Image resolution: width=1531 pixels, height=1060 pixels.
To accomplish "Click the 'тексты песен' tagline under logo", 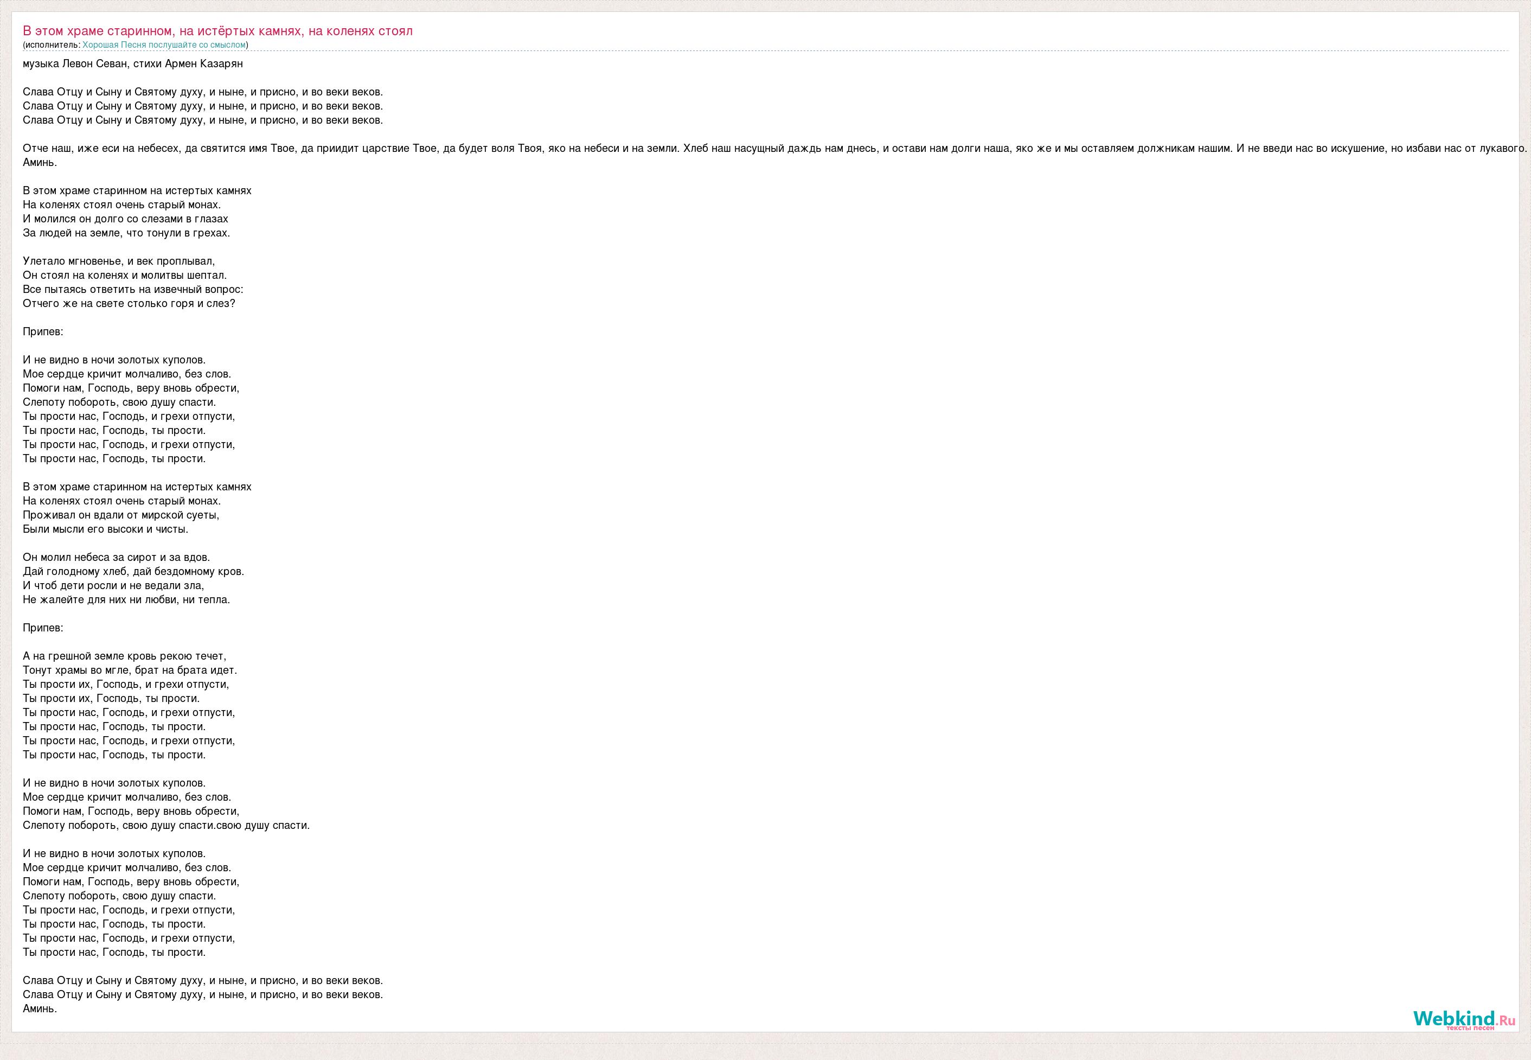I will point(1470,1027).
